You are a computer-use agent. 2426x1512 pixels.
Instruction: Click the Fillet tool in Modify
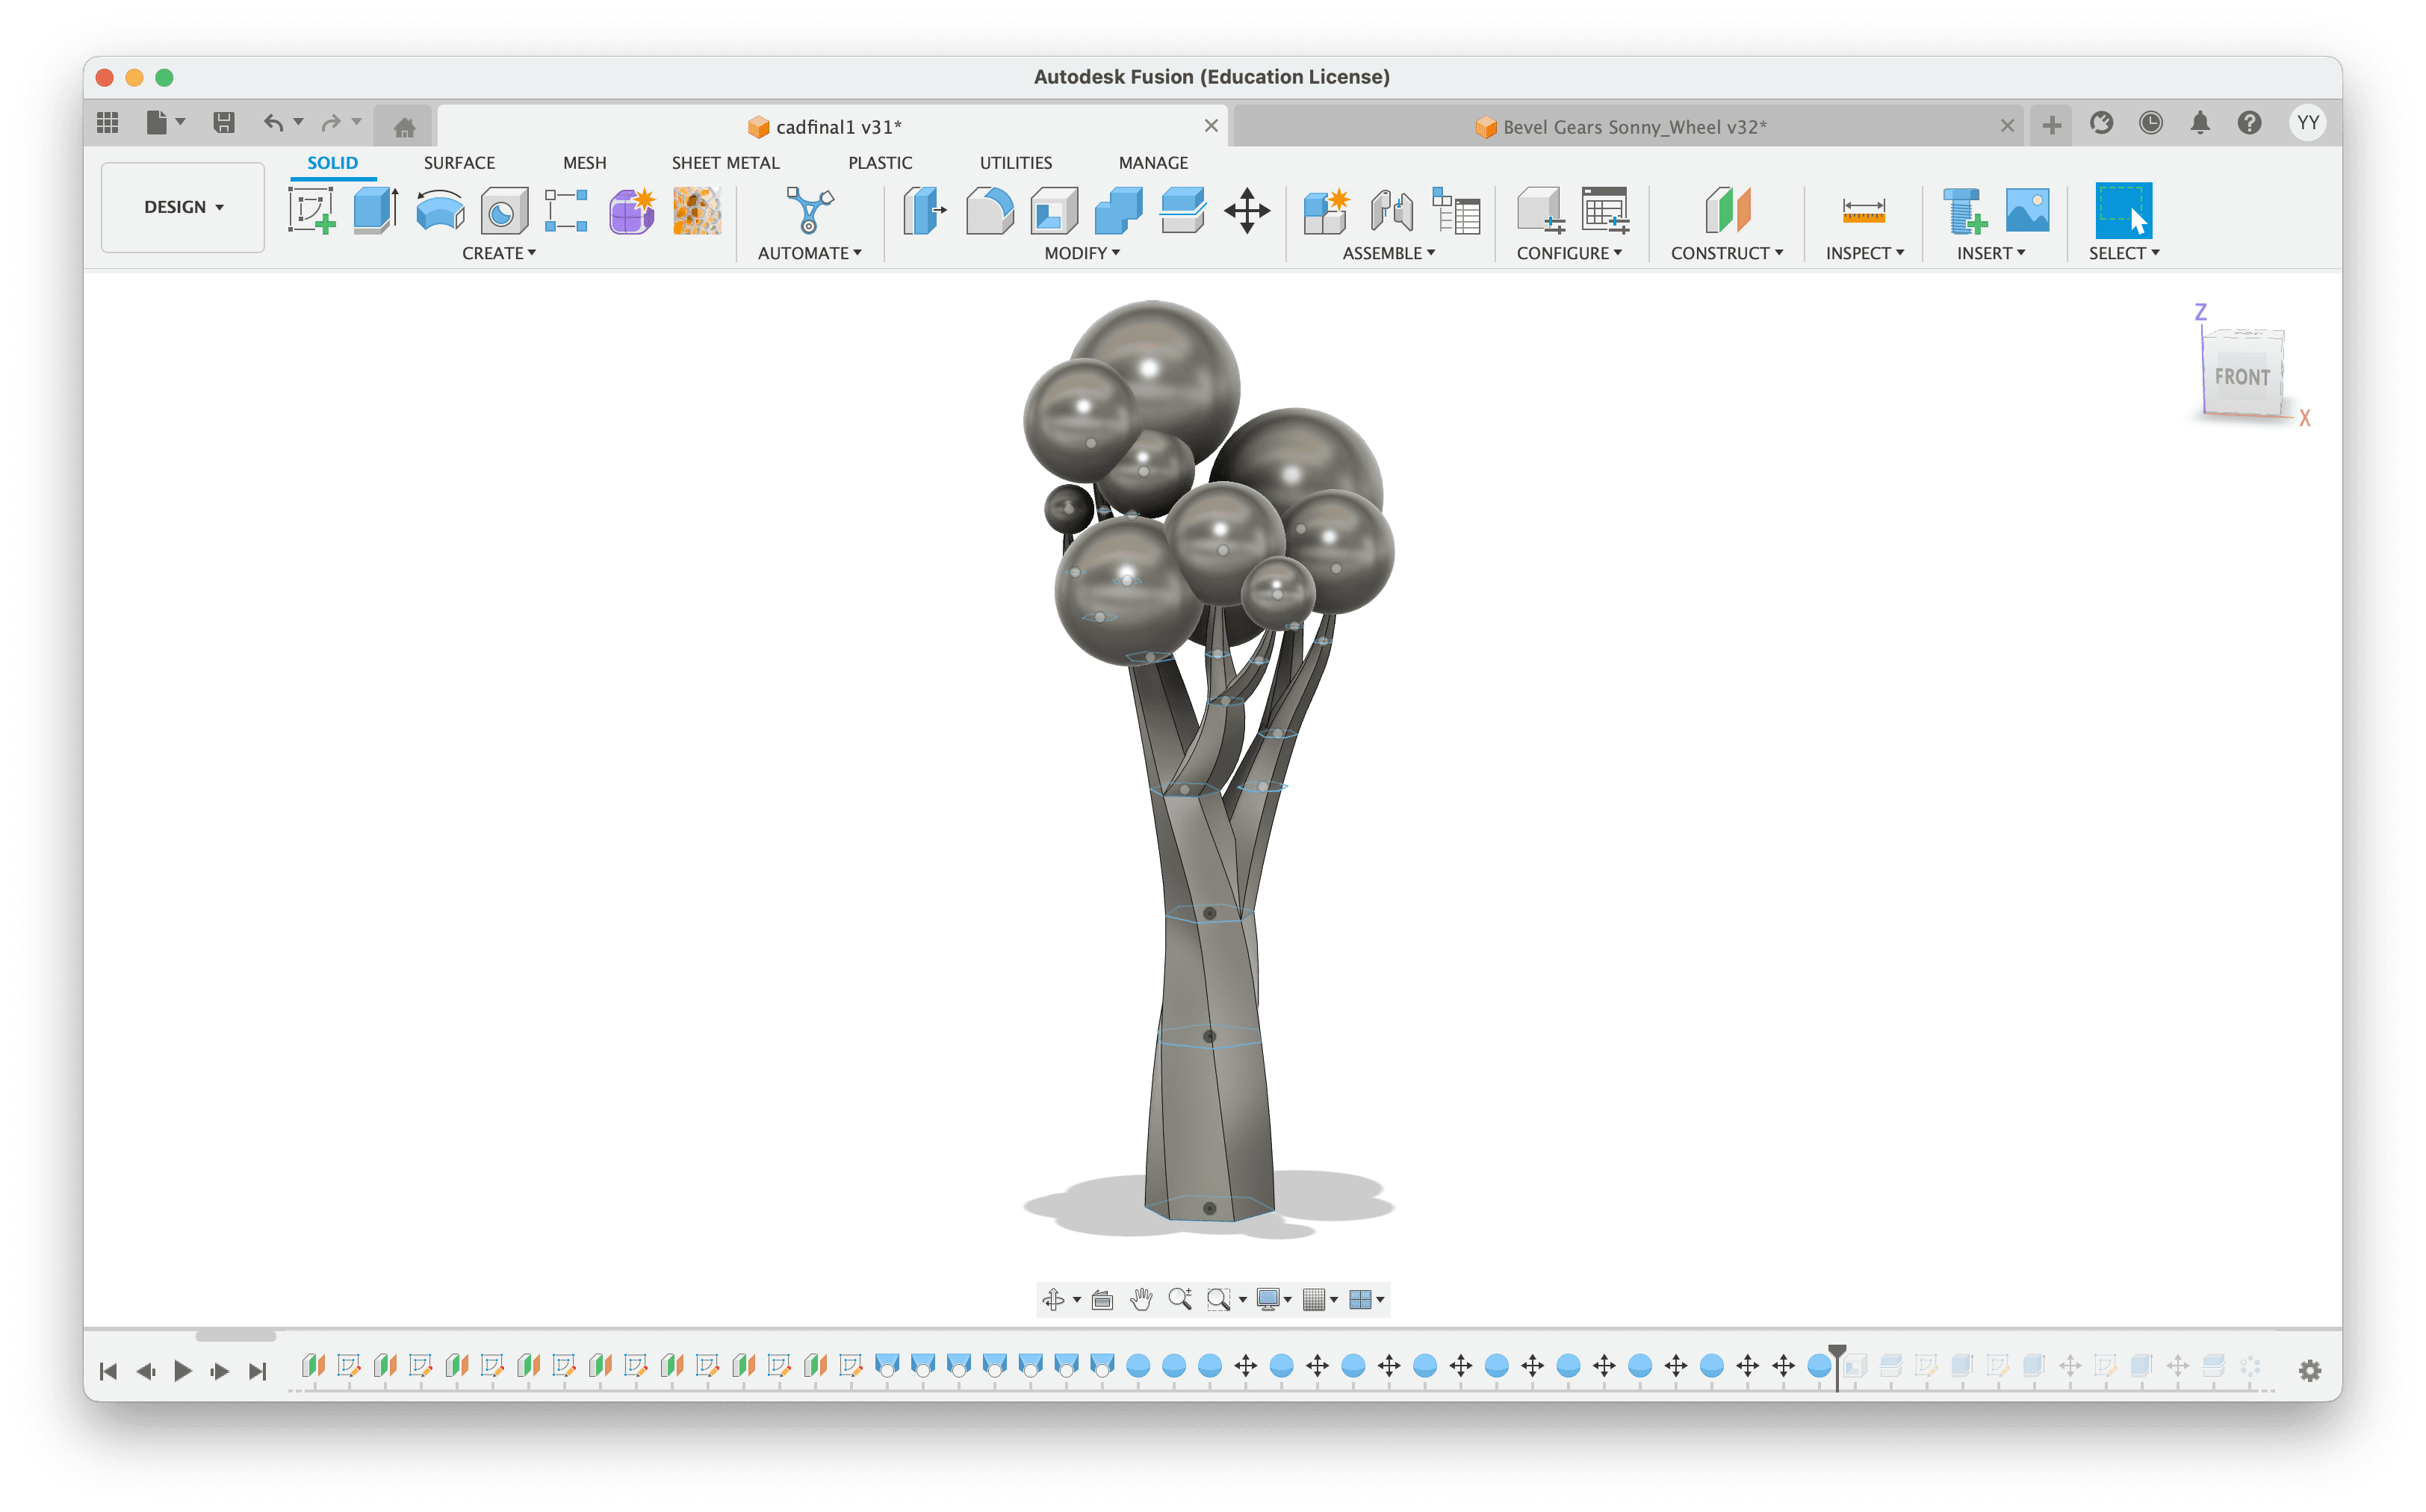tap(990, 210)
